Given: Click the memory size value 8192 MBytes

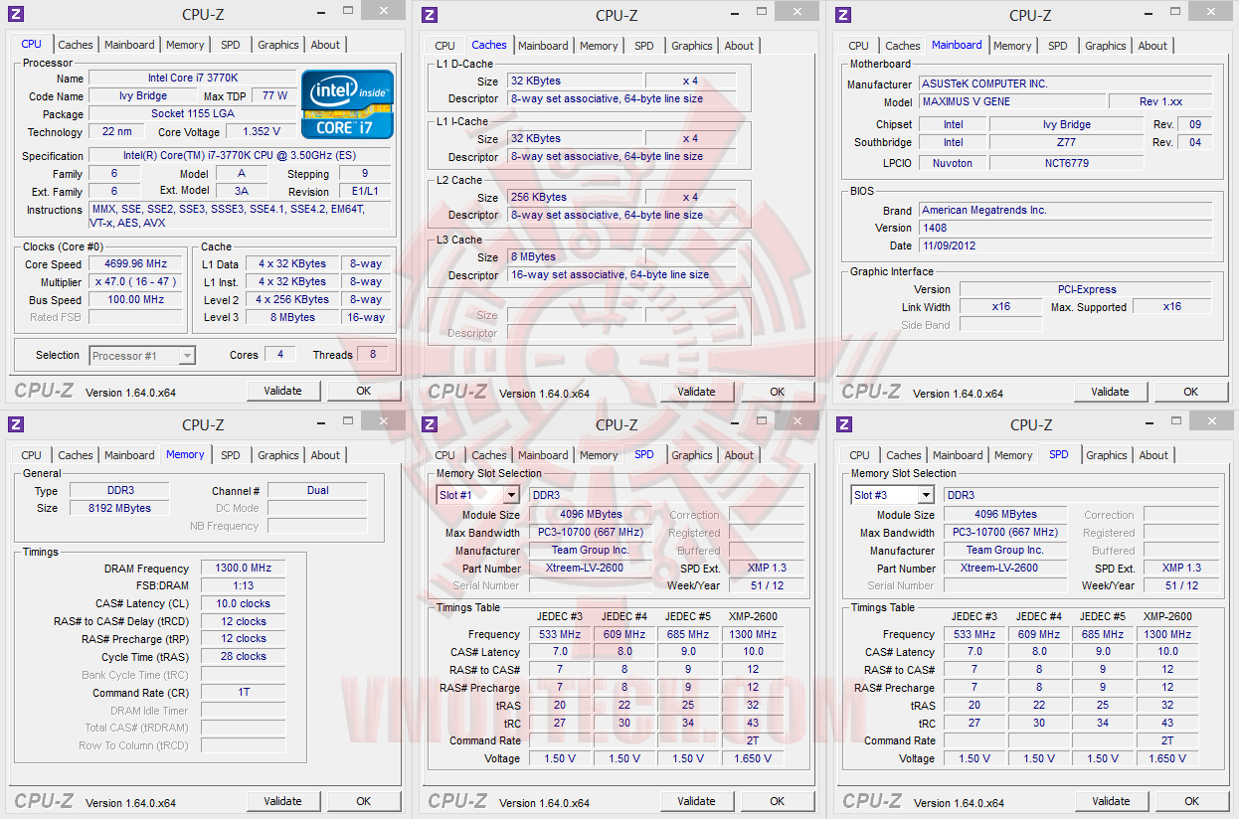Looking at the screenshot, I should click(x=117, y=508).
